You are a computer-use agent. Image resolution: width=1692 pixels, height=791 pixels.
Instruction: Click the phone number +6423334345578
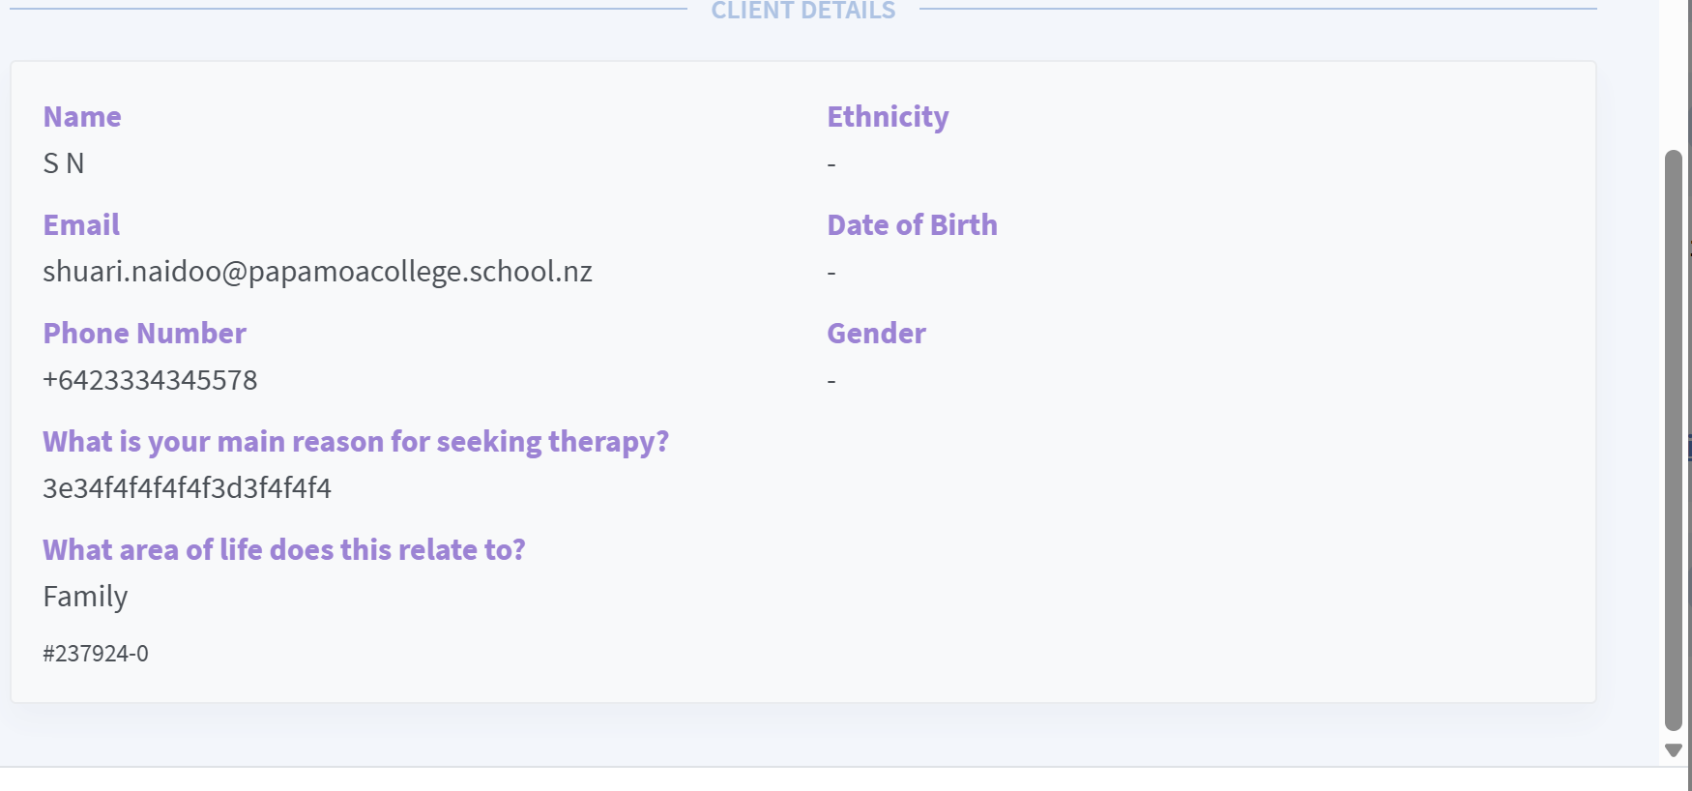tap(150, 380)
